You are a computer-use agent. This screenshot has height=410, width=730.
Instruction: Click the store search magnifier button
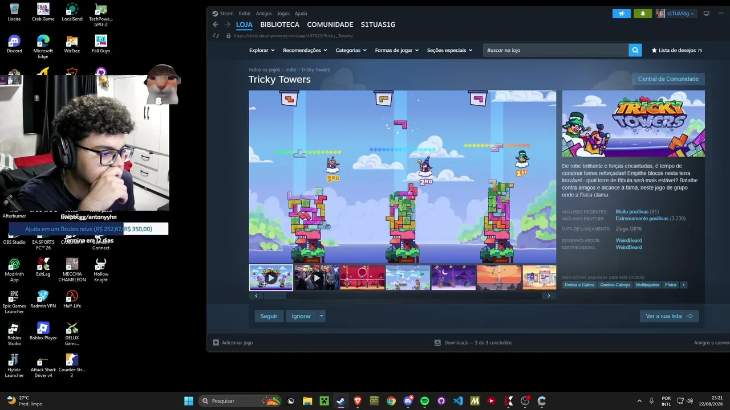[x=635, y=50]
